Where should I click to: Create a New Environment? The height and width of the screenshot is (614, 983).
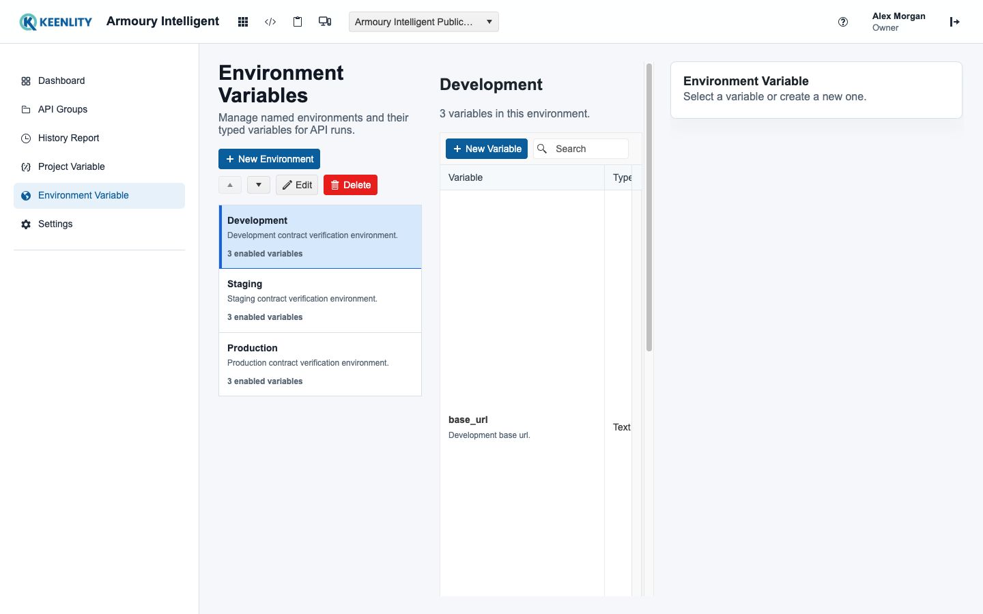pos(269,159)
